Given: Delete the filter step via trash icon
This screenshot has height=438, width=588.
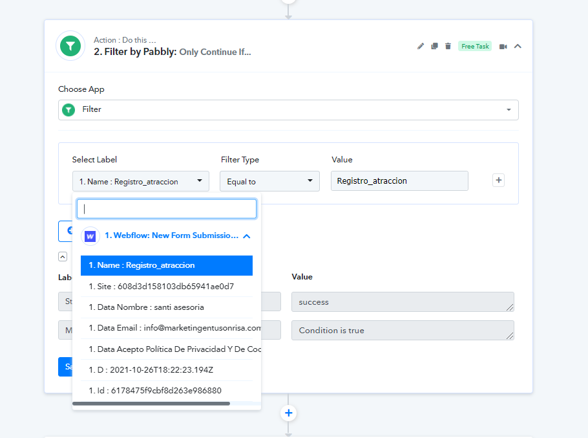Looking at the screenshot, I should point(448,46).
